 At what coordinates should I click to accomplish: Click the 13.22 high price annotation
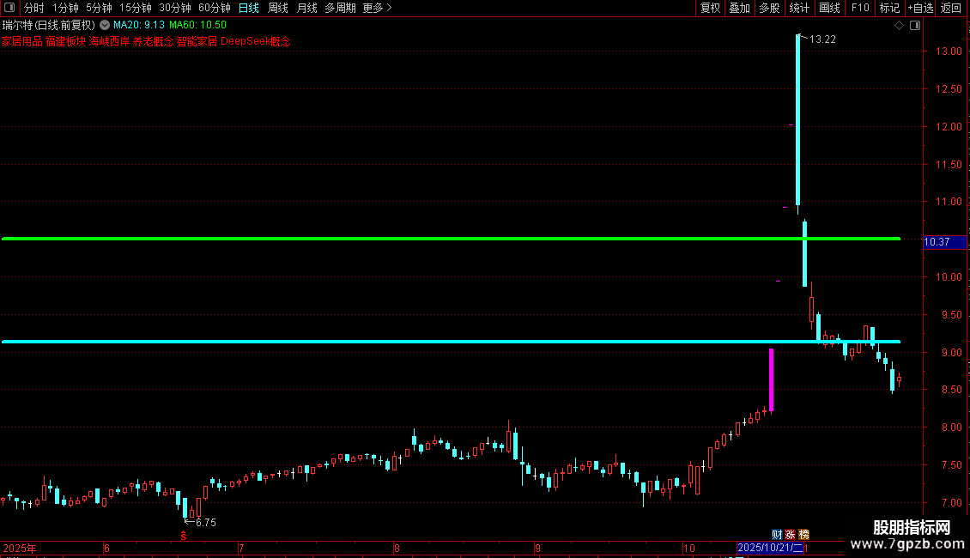[x=822, y=39]
